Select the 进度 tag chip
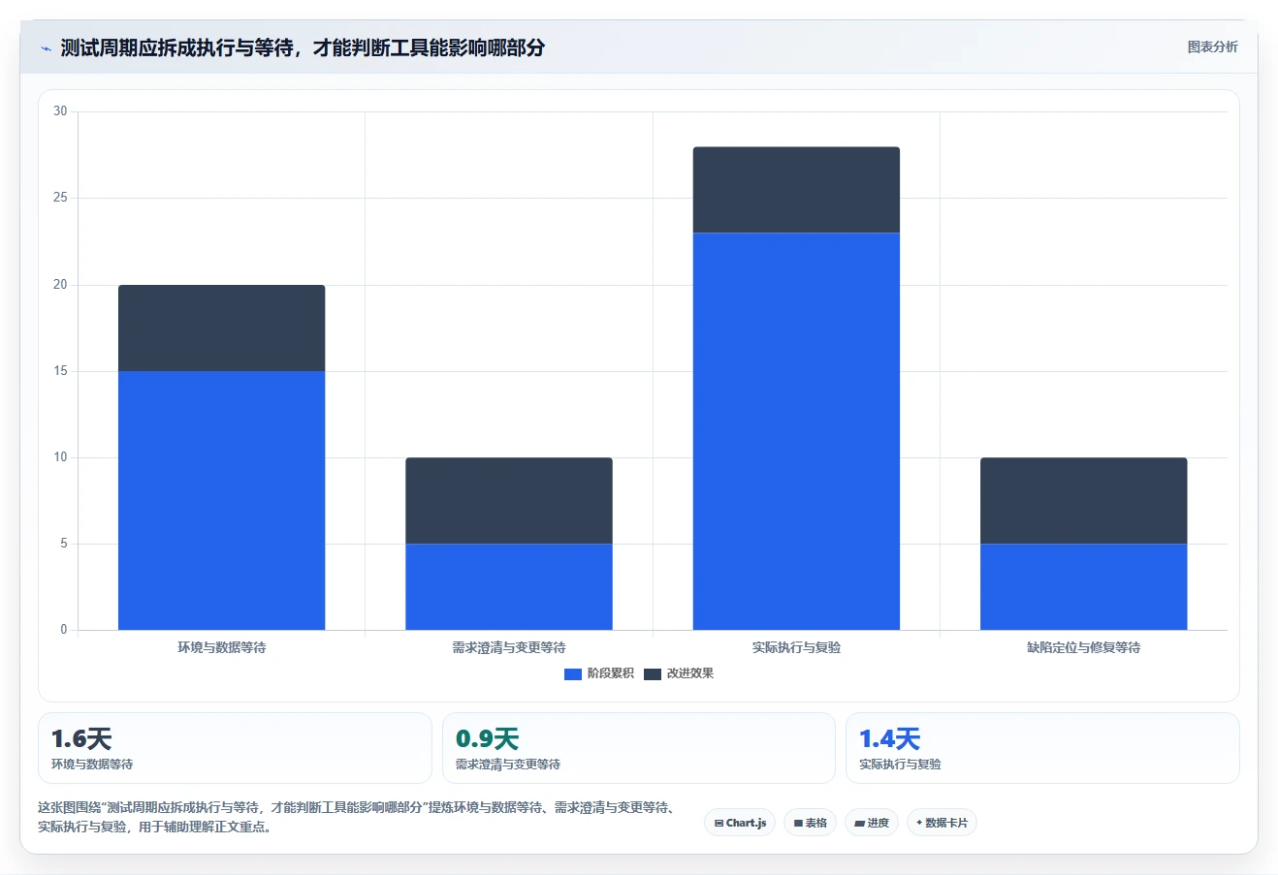 [x=872, y=823]
